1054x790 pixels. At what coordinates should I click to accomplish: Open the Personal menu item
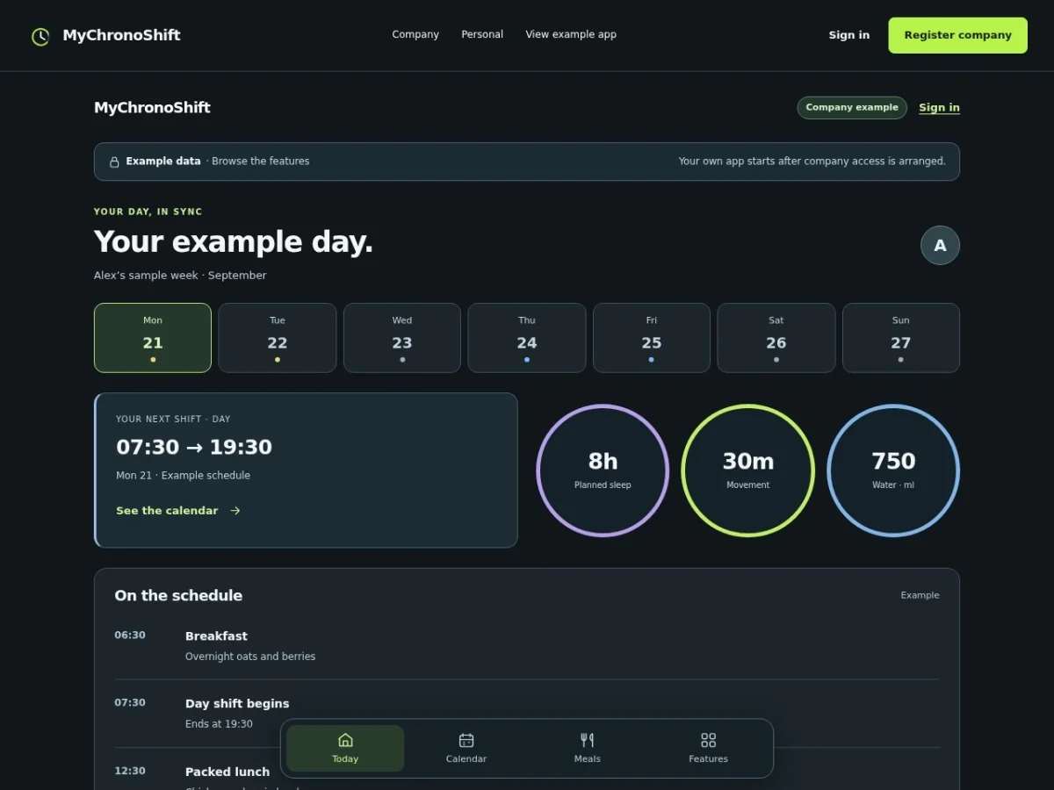pyautogui.click(x=482, y=35)
